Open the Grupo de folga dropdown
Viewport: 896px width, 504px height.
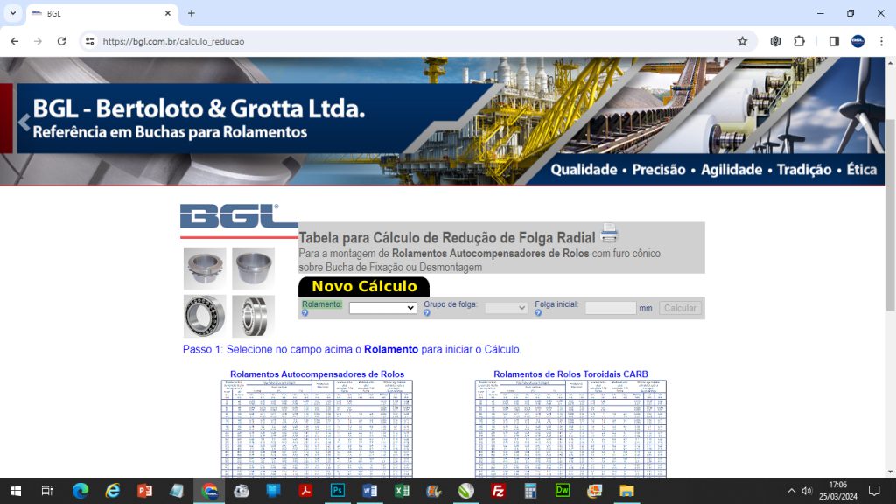(x=506, y=308)
